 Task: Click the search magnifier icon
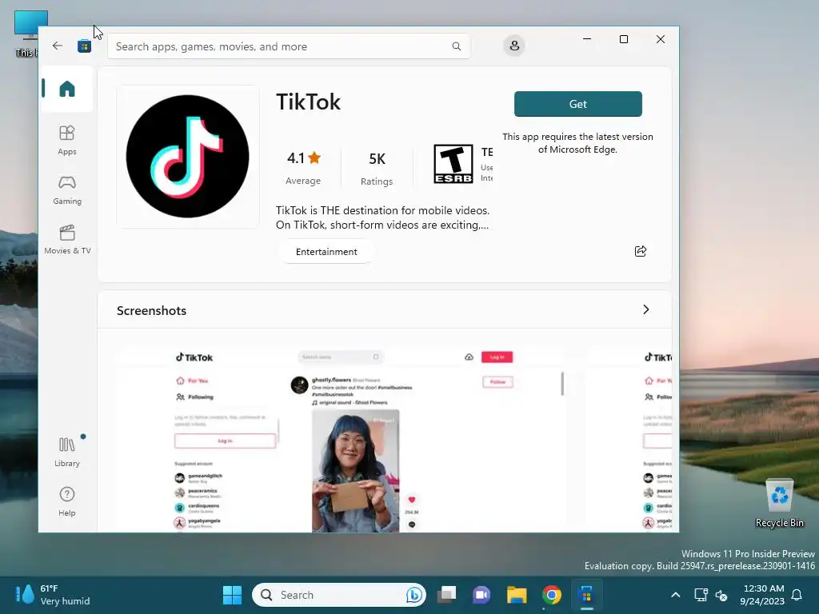(x=456, y=46)
